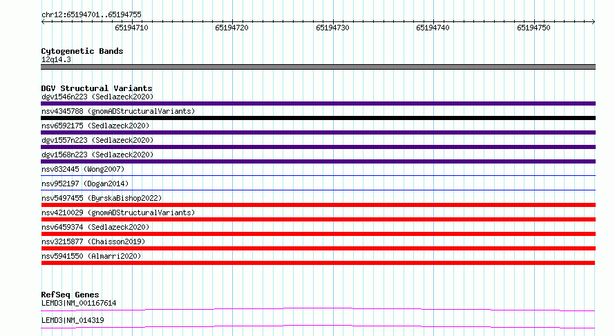Click the thin blue line for nsv952197

point(318,190)
